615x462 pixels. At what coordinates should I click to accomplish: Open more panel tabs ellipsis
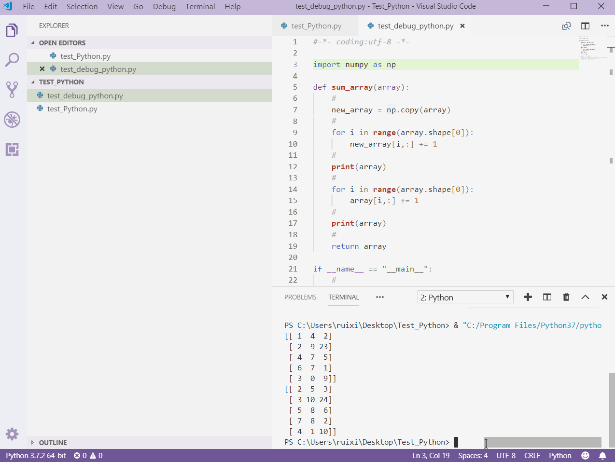[x=380, y=297]
